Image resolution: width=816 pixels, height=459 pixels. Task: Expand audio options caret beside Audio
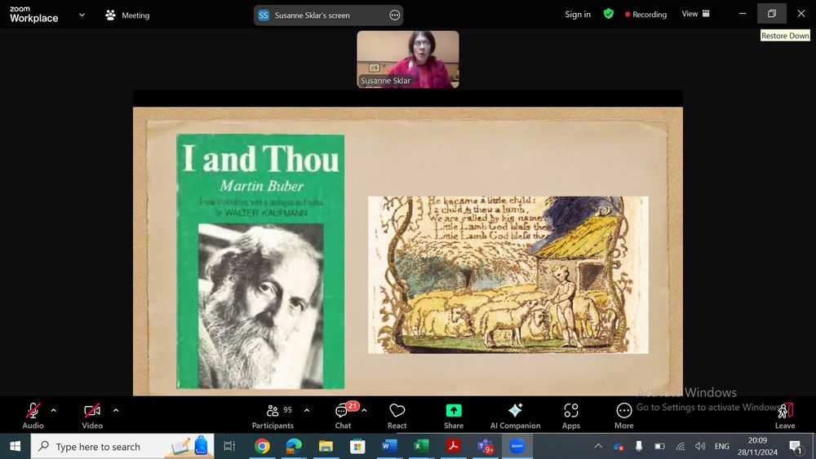(x=54, y=410)
